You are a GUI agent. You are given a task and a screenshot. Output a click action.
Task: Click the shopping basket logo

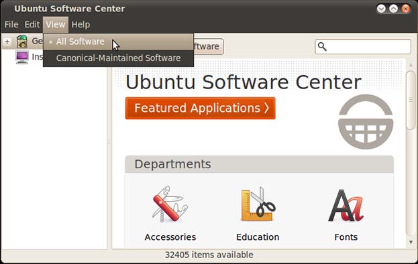point(366,122)
